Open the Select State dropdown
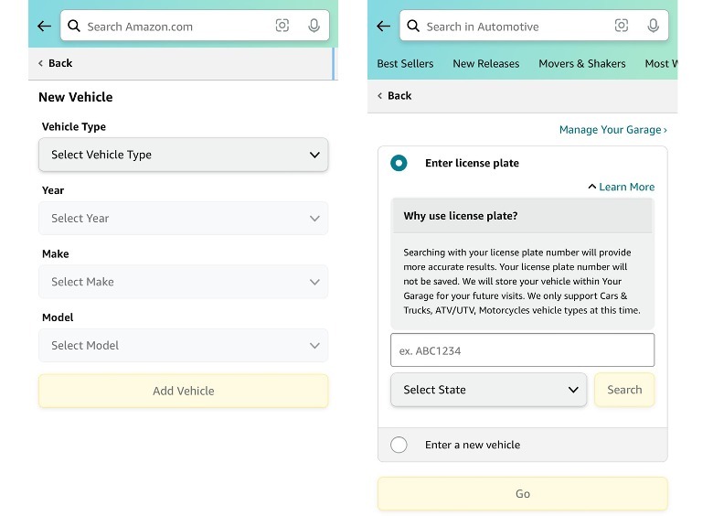 pyautogui.click(x=488, y=390)
